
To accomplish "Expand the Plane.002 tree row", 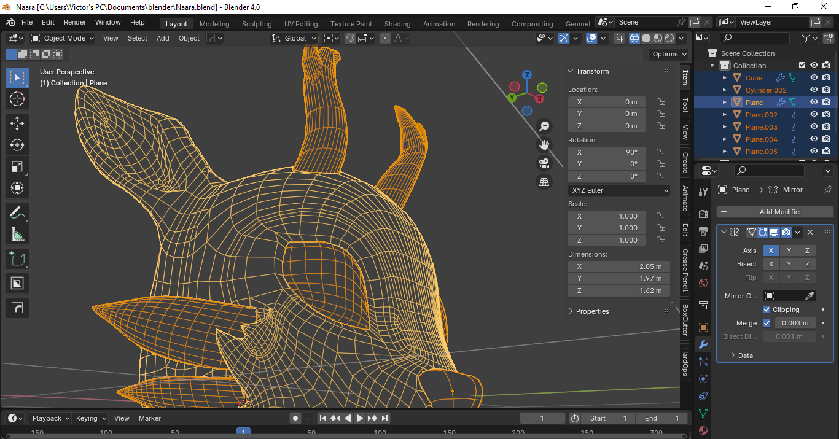I will [725, 115].
